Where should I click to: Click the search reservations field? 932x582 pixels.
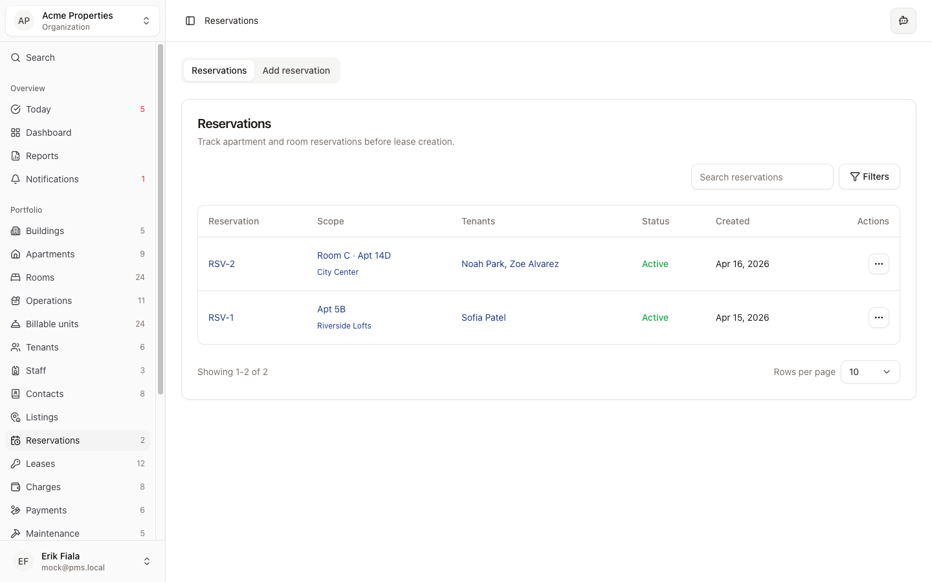[762, 177]
